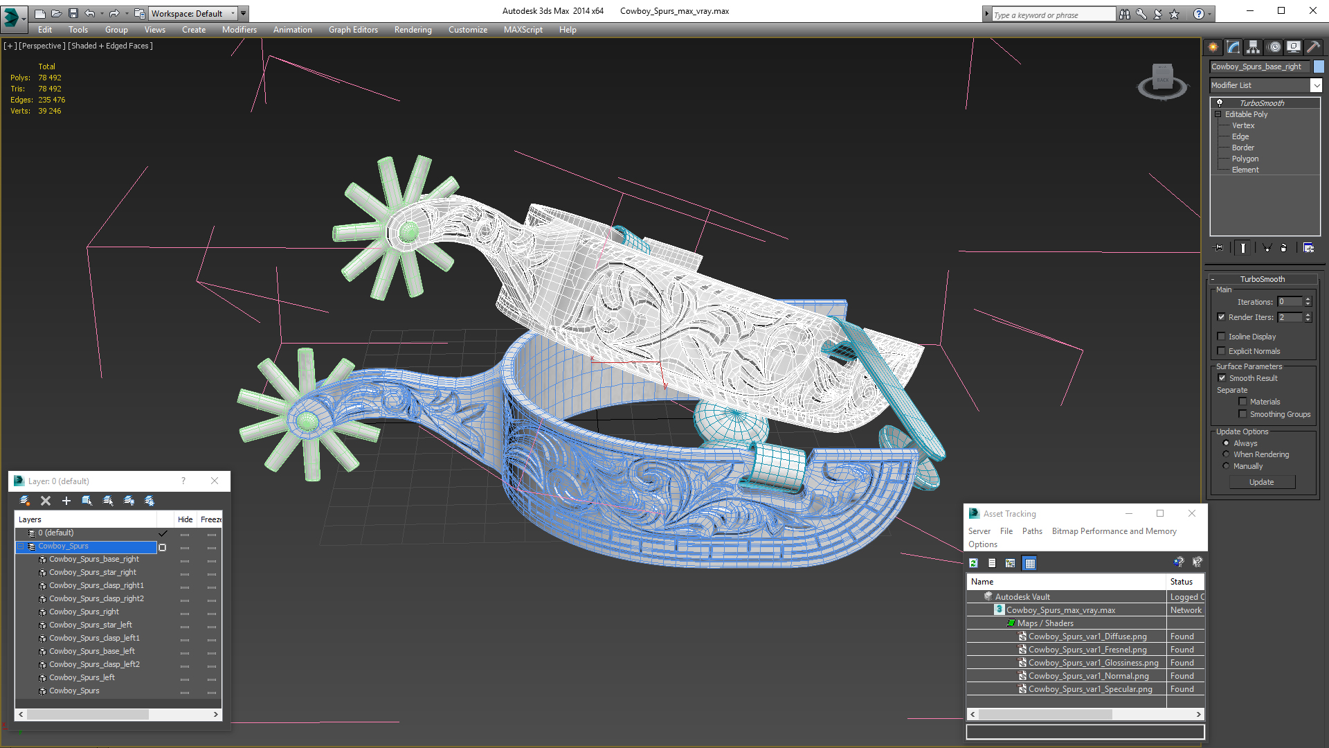Open the Utilities hammer panel tab
Viewport: 1329px width, 748px height.
click(1313, 47)
